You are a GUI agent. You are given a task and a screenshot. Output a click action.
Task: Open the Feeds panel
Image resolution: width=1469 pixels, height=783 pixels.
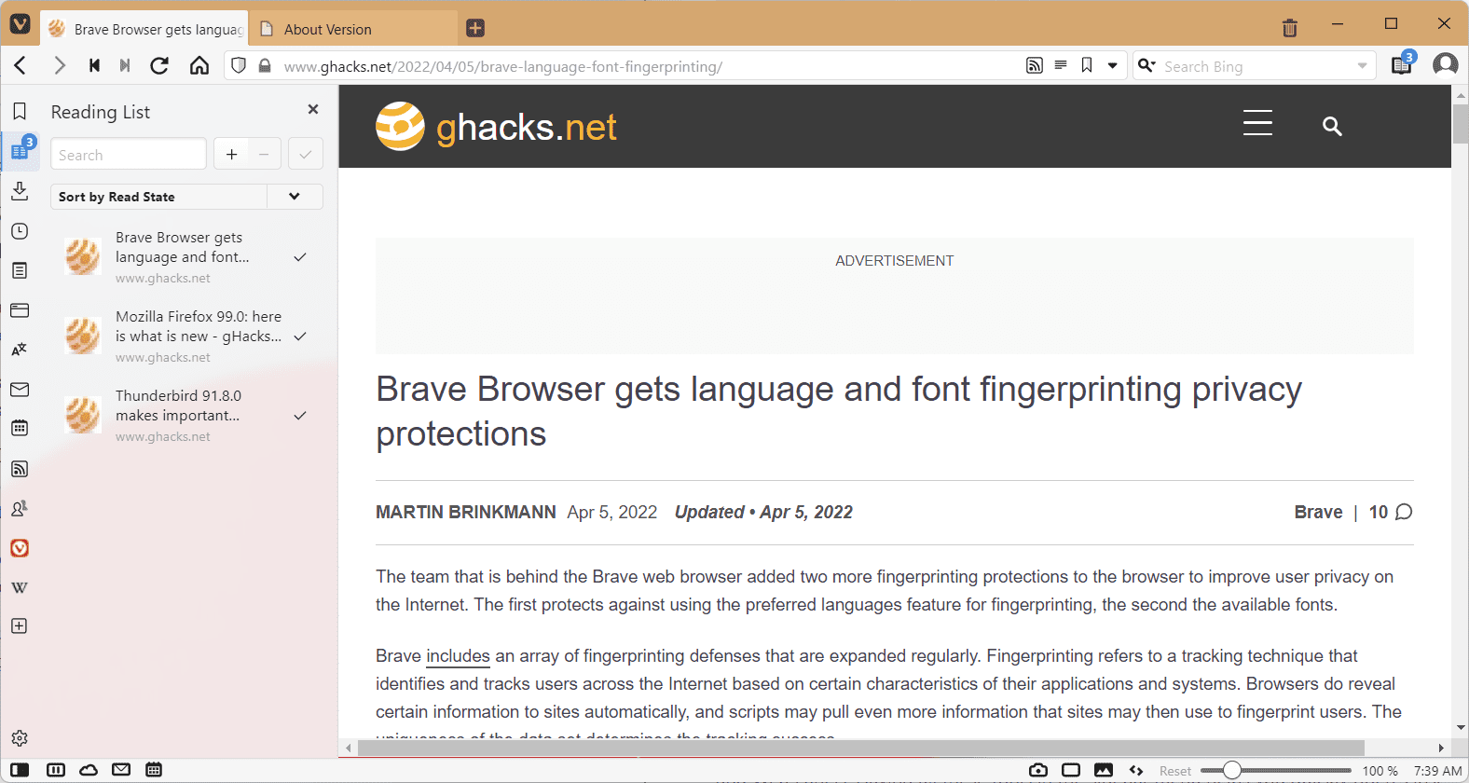tap(20, 469)
